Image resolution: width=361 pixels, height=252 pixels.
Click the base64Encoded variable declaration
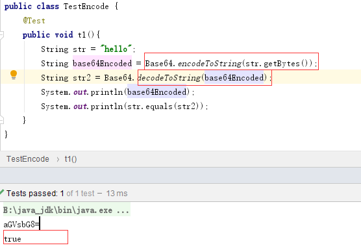click(102, 63)
